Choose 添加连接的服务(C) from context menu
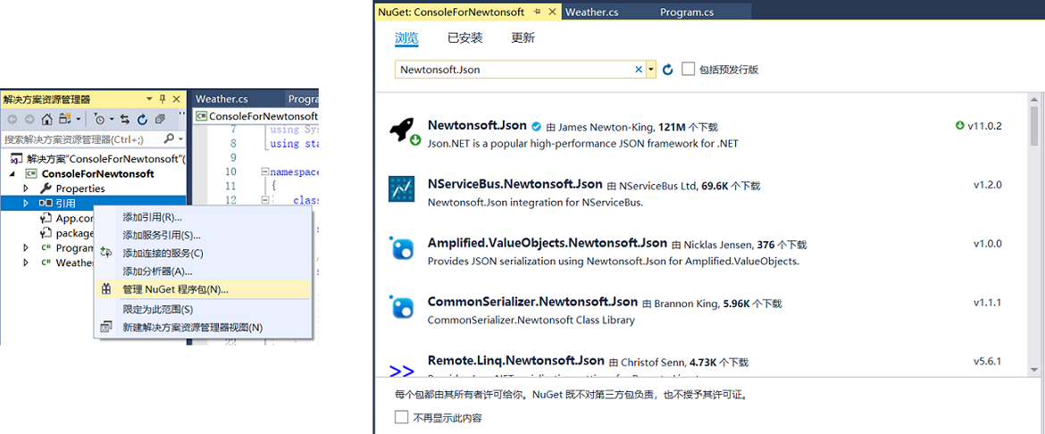Image resolution: width=1045 pixels, height=434 pixels. (203, 253)
